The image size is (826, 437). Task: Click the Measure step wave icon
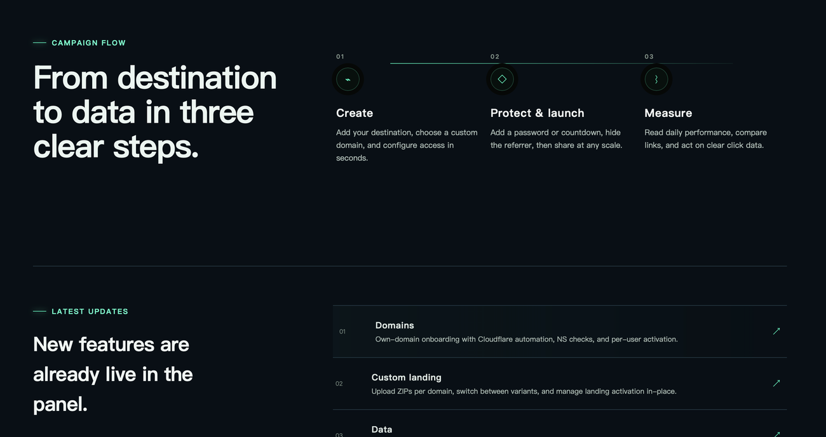656,79
